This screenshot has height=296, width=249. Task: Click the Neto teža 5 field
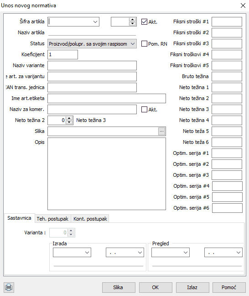click(227, 131)
